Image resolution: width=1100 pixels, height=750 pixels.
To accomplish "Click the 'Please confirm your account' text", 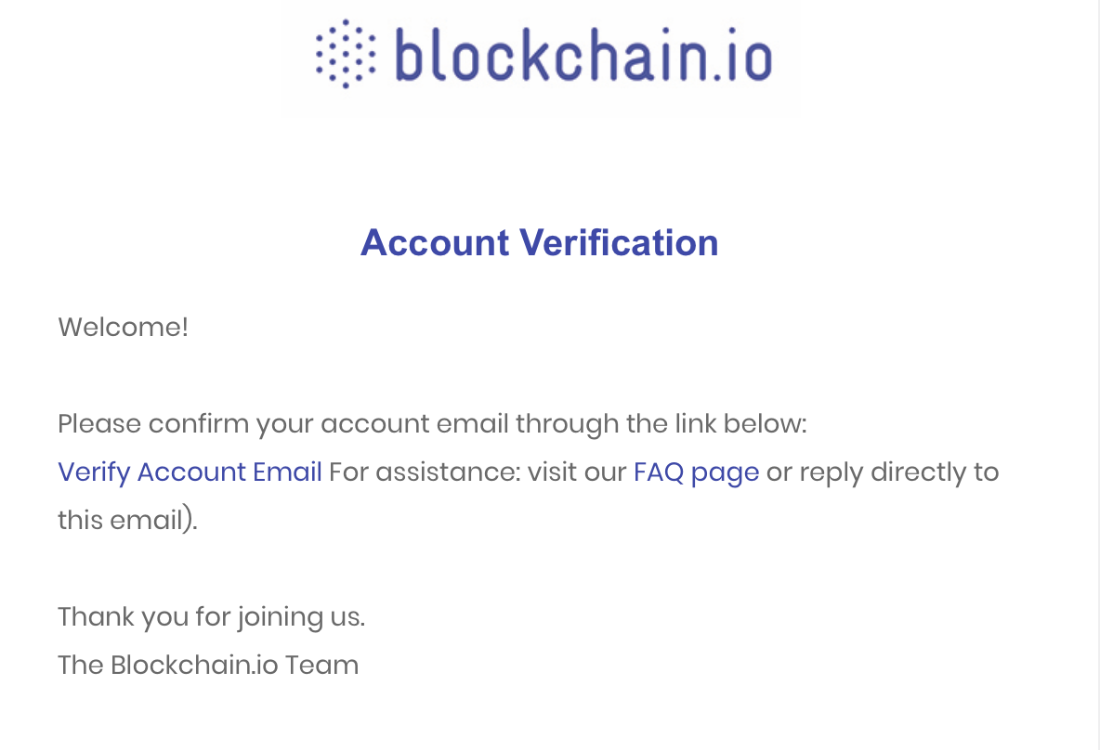I will [243, 424].
